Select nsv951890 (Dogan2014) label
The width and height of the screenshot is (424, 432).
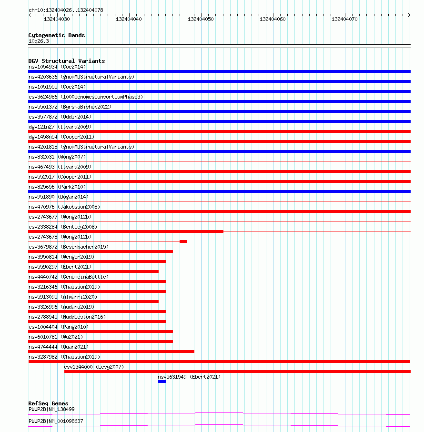59,197
